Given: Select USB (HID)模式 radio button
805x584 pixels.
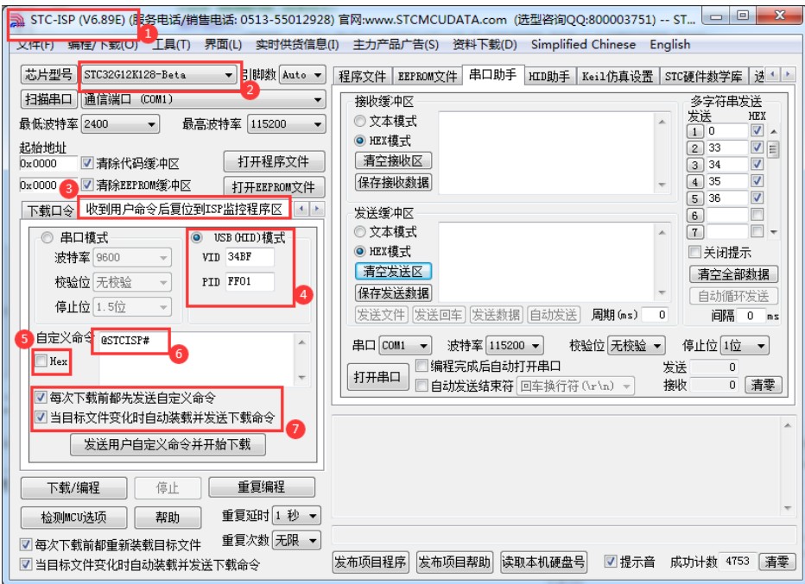Looking at the screenshot, I should 197,238.
